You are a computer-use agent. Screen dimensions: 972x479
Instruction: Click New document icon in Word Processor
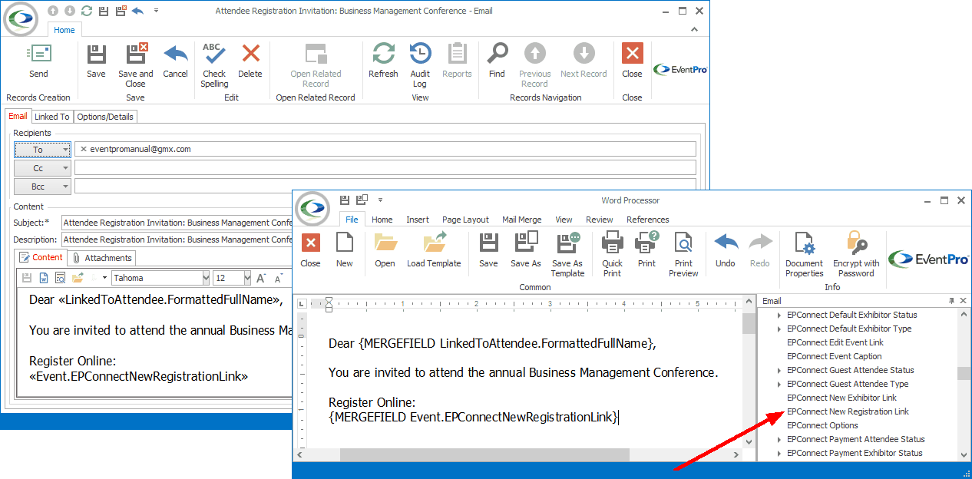pos(345,243)
